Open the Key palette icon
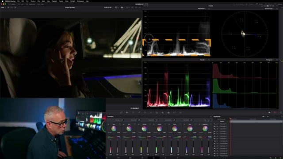 (x=168, y=113)
